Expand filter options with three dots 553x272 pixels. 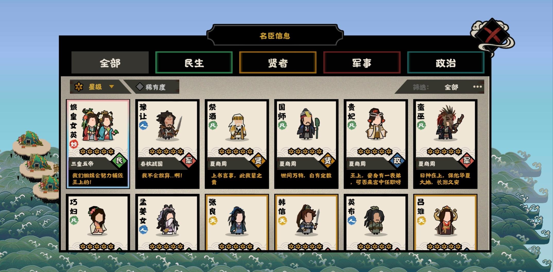(477, 87)
